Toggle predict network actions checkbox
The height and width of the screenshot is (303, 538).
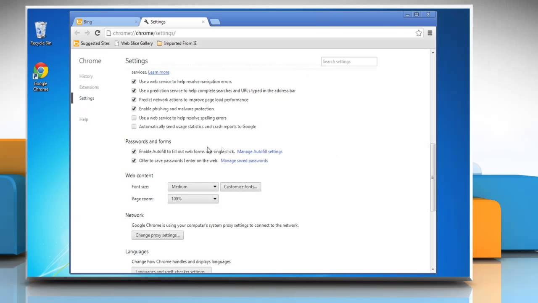[134, 100]
